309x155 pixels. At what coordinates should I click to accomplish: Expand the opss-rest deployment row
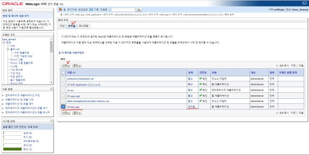tap(68, 96)
